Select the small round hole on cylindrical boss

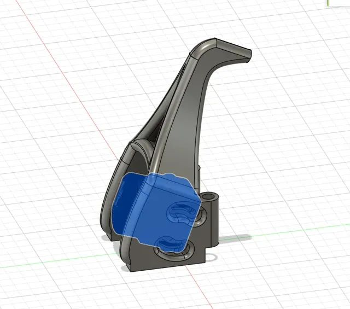(209, 197)
